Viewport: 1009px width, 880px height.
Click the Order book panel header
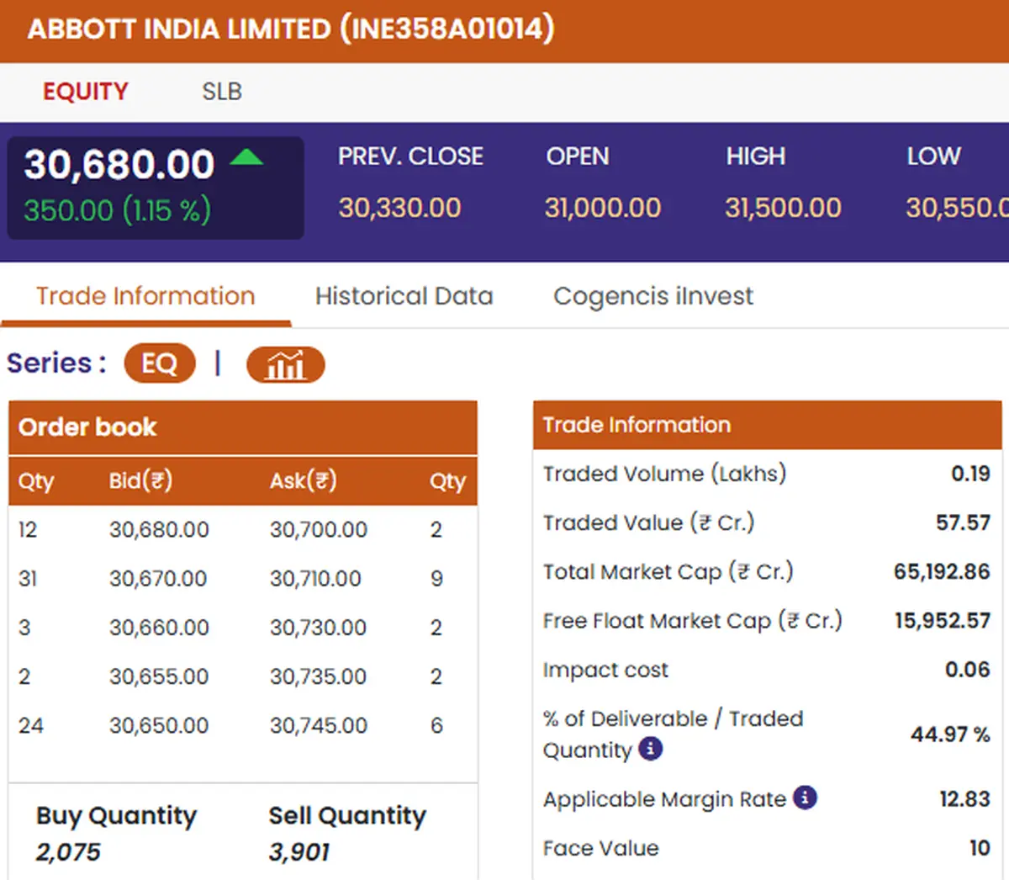point(243,427)
